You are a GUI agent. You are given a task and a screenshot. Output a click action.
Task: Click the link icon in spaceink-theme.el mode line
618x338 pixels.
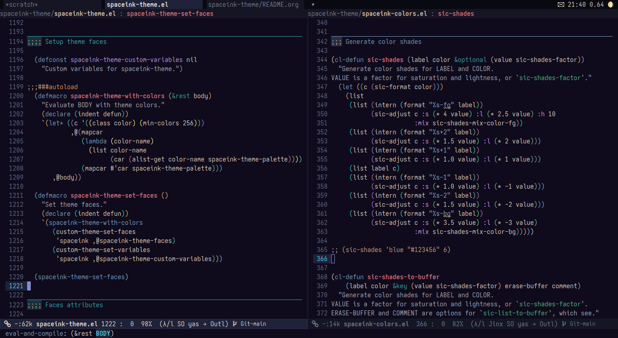point(7,324)
